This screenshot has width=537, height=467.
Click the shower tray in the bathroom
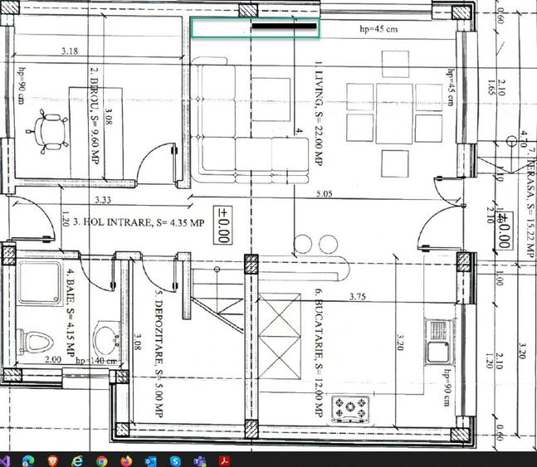tap(40, 283)
